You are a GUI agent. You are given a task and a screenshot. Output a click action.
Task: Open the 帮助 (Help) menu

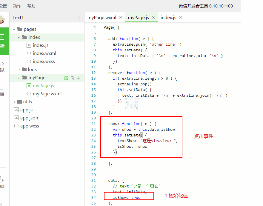click(31, 6)
